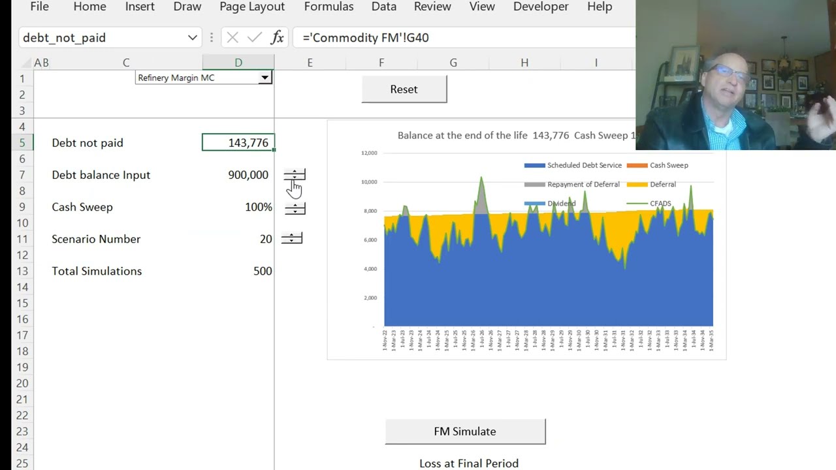
Task: Click the Help ribbon tab
Action: coord(600,7)
